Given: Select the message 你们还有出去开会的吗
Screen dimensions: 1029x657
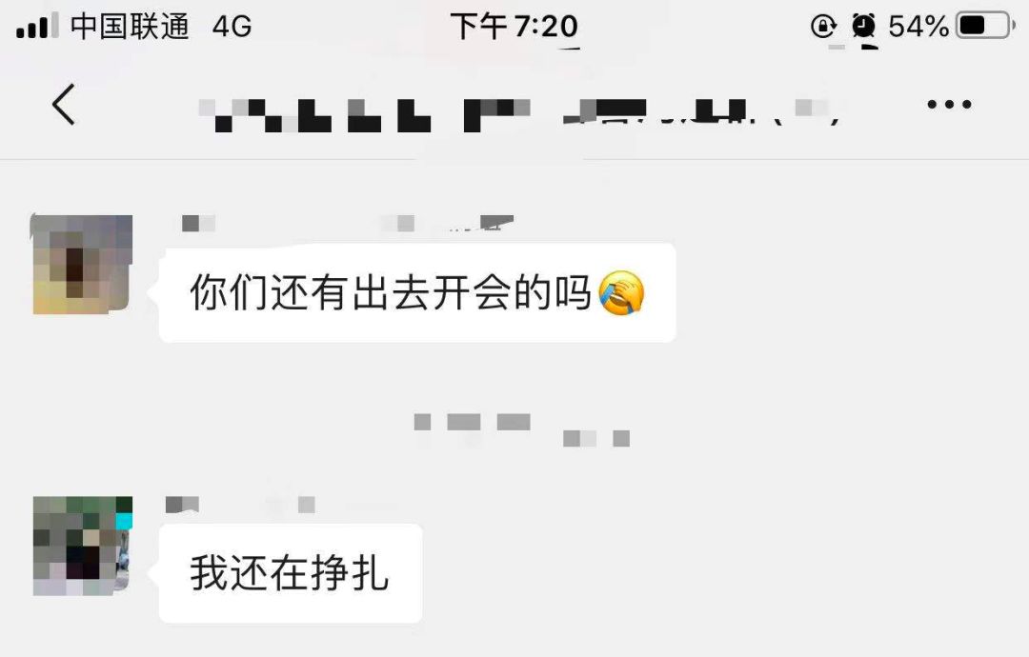Looking at the screenshot, I should pos(417,292).
